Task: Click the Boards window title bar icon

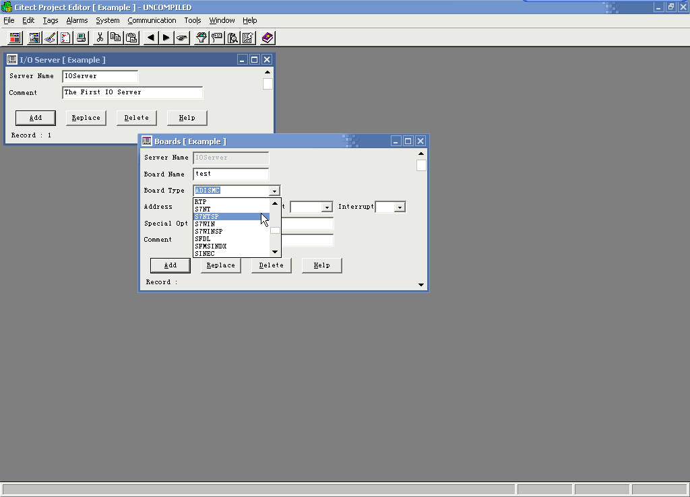Action: [x=146, y=141]
